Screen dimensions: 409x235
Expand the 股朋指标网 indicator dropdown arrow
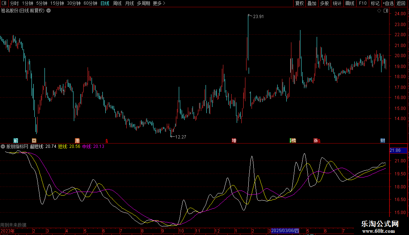click(x=3, y=146)
